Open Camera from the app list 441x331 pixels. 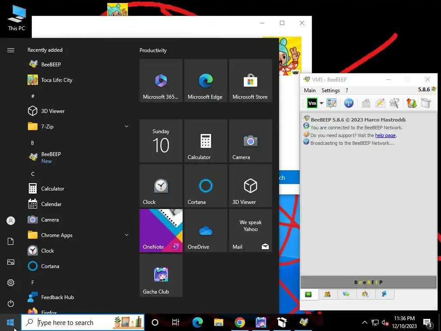point(79,219)
